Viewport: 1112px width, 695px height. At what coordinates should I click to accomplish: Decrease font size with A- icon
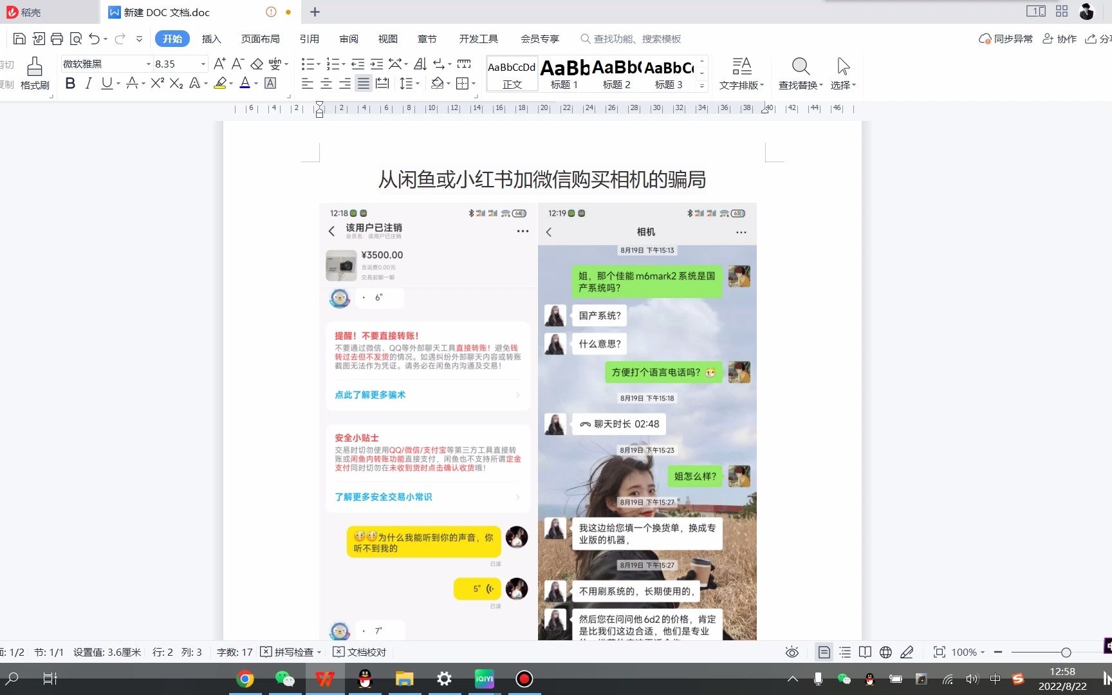[237, 64]
